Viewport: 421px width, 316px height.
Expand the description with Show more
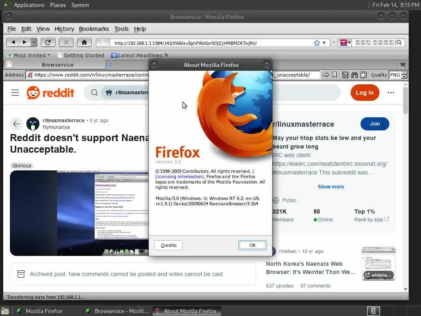point(331,186)
